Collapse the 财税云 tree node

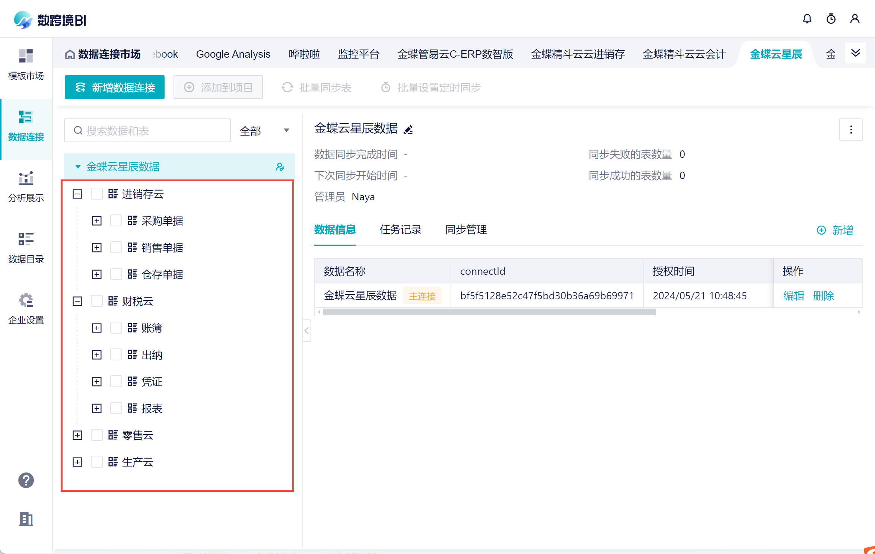coord(77,301)
